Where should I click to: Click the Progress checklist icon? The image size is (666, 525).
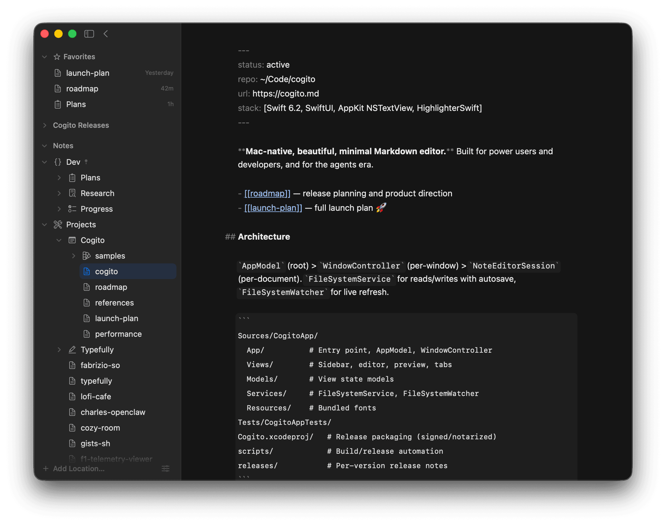click(x=72, y=209)
